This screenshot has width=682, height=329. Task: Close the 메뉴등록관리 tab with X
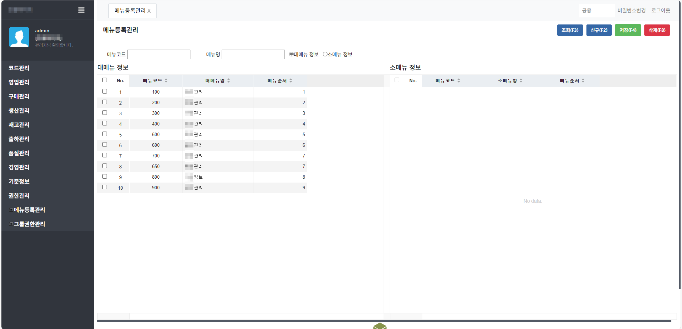click(149, 11)
